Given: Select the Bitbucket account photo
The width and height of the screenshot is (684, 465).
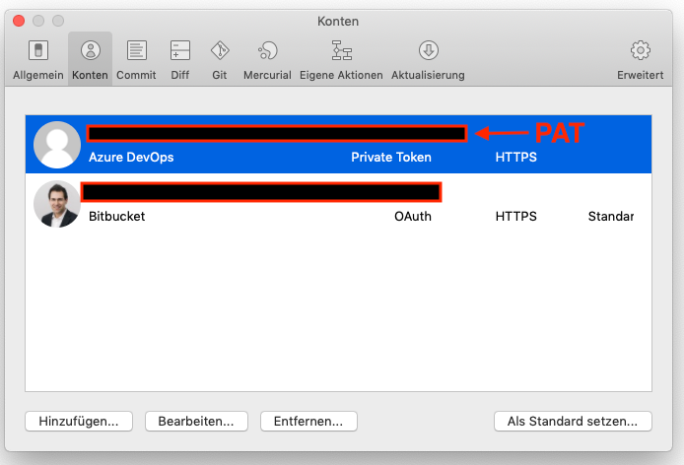Looking at the screenshot, I should pos(57,204).
